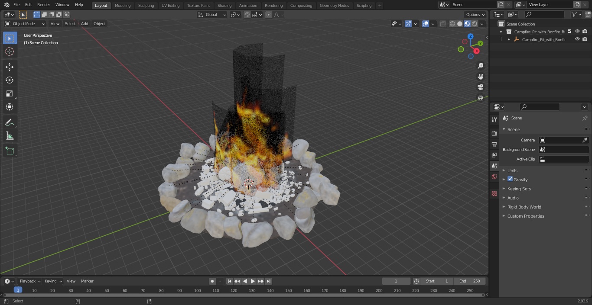This screenshot has height=305, width=592.
Task: Open the Add menu in viewport header
Action: [85, 24]
